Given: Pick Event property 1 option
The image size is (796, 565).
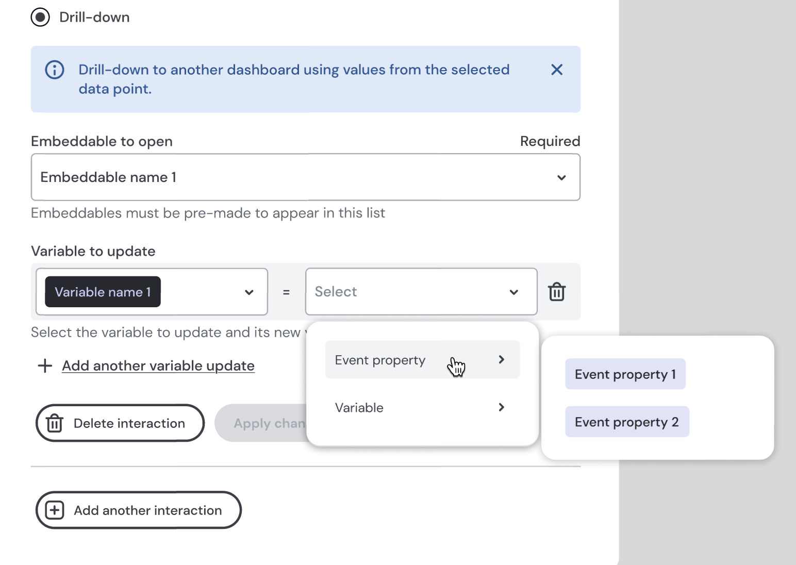Looking at the screenshot, I should [625, 374].
